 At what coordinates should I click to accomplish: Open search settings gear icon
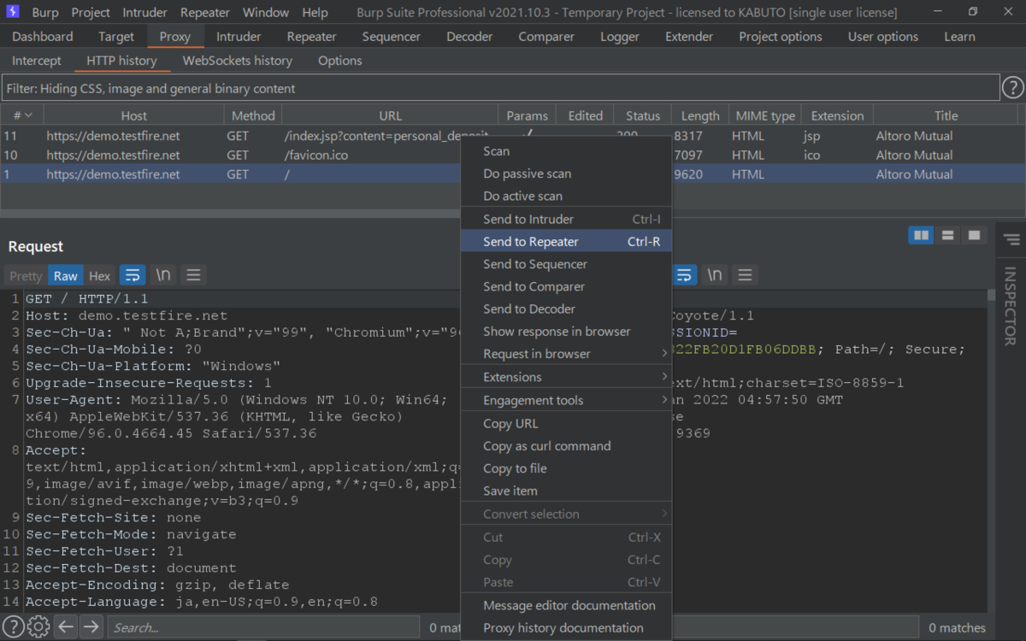tap(38, 627)
